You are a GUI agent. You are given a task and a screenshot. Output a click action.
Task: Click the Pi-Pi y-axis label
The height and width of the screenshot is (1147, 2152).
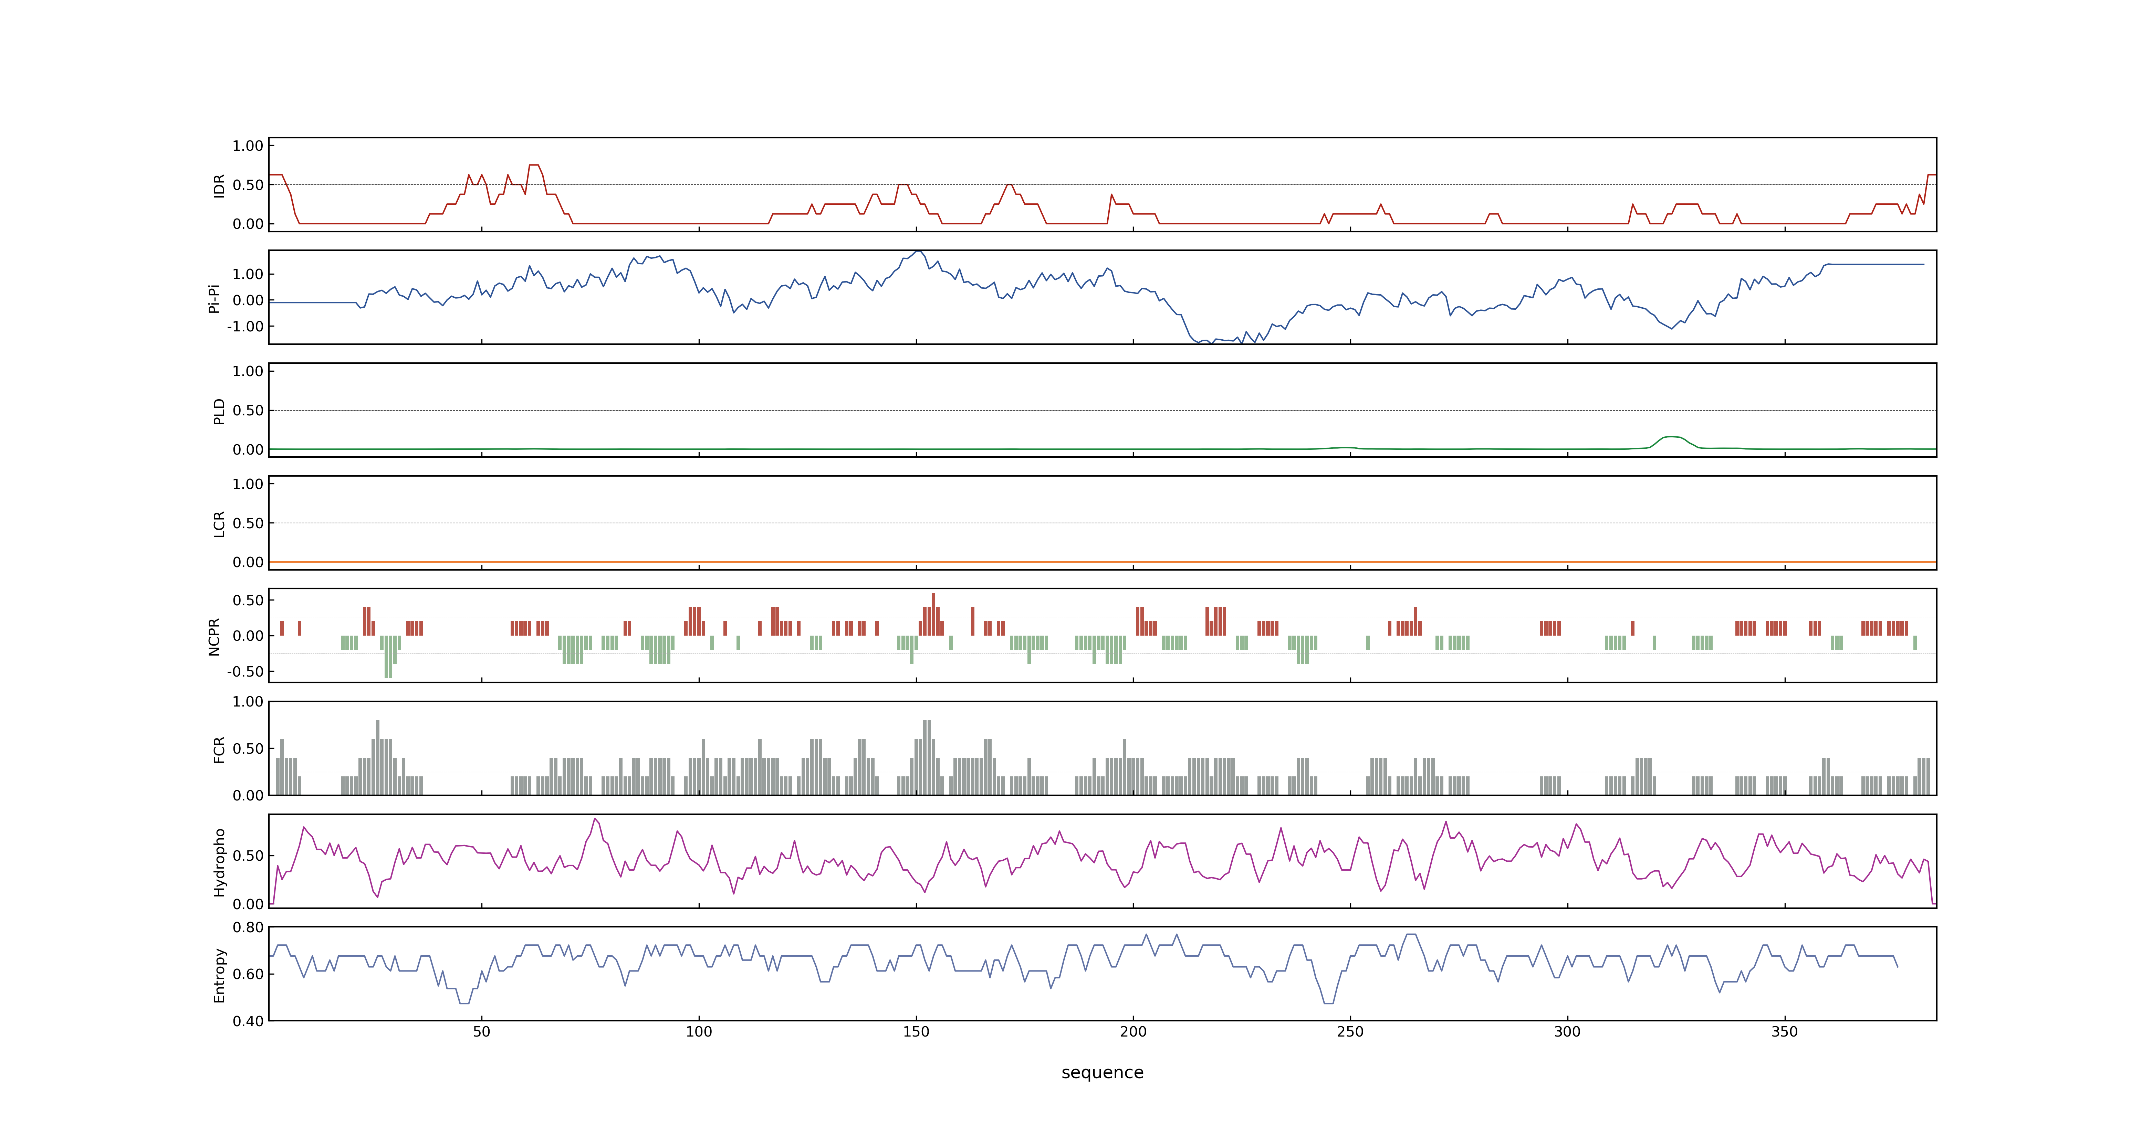tap(214, 299)
